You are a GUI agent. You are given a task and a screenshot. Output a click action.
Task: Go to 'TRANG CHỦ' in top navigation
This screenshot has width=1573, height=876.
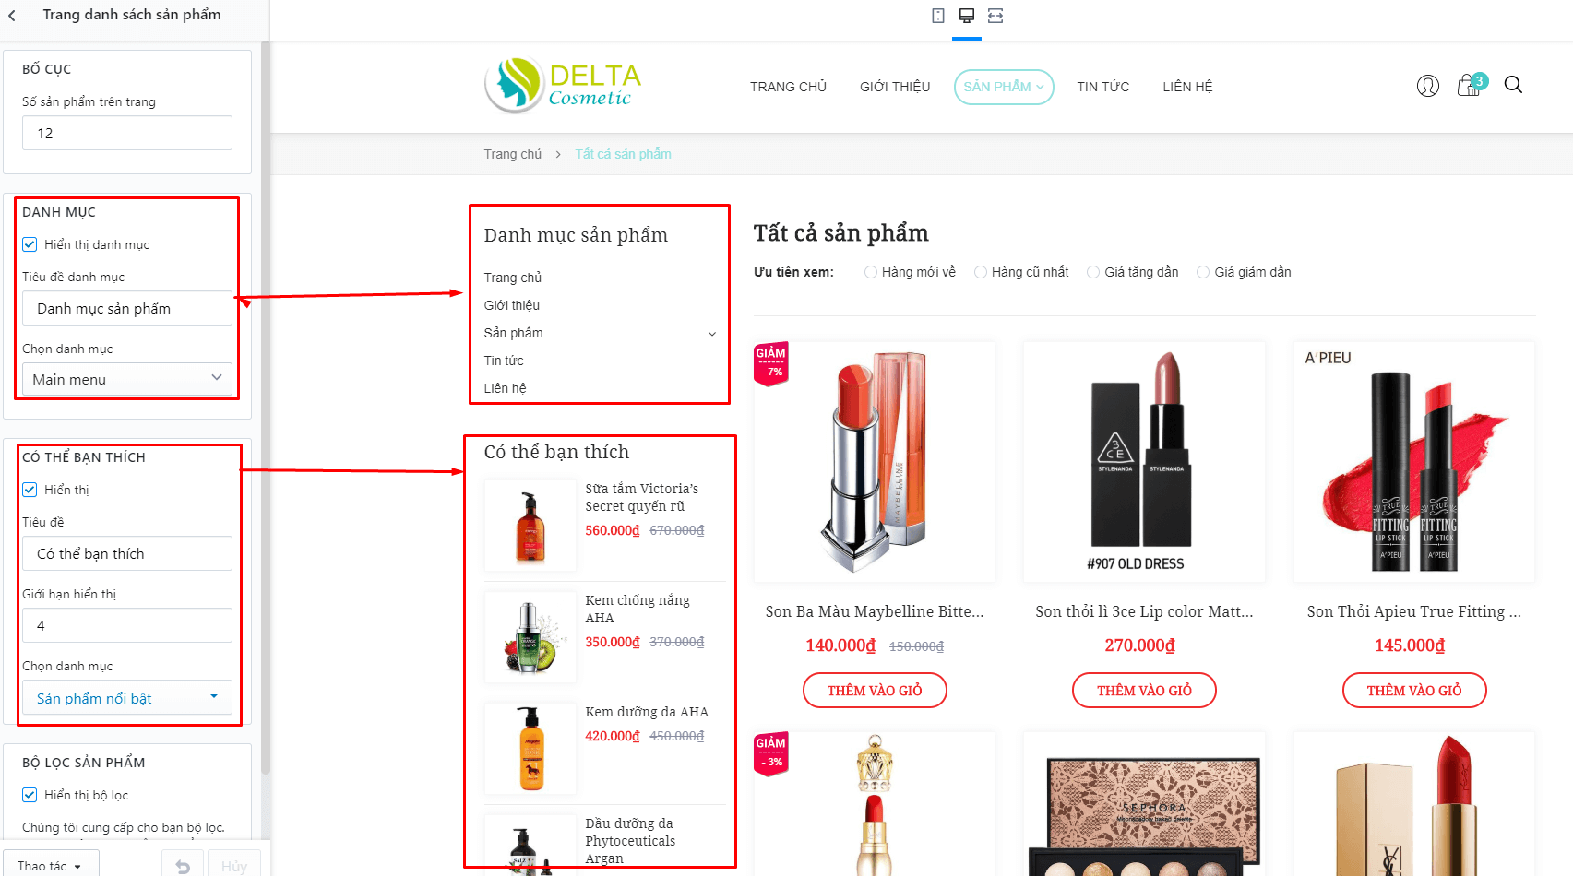[788, 87]
